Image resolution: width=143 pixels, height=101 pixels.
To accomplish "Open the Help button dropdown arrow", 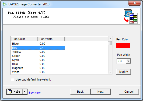I will click(x=25, y=91).
